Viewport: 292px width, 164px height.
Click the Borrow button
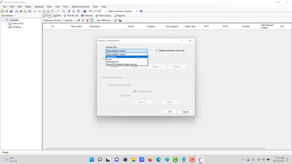143,102
